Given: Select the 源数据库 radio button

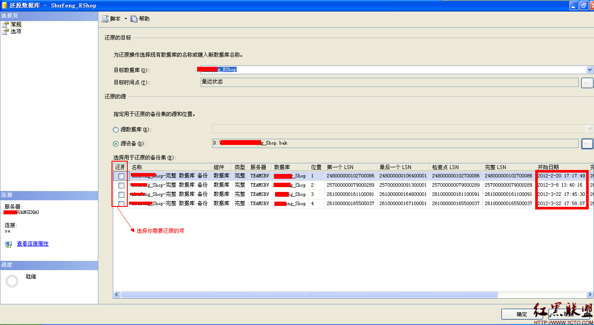Looking at the screenshot, I should pos(116,130).
